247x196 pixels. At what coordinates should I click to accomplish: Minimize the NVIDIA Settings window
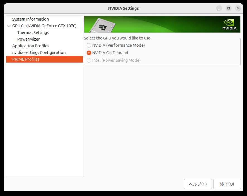pos(219,8)
